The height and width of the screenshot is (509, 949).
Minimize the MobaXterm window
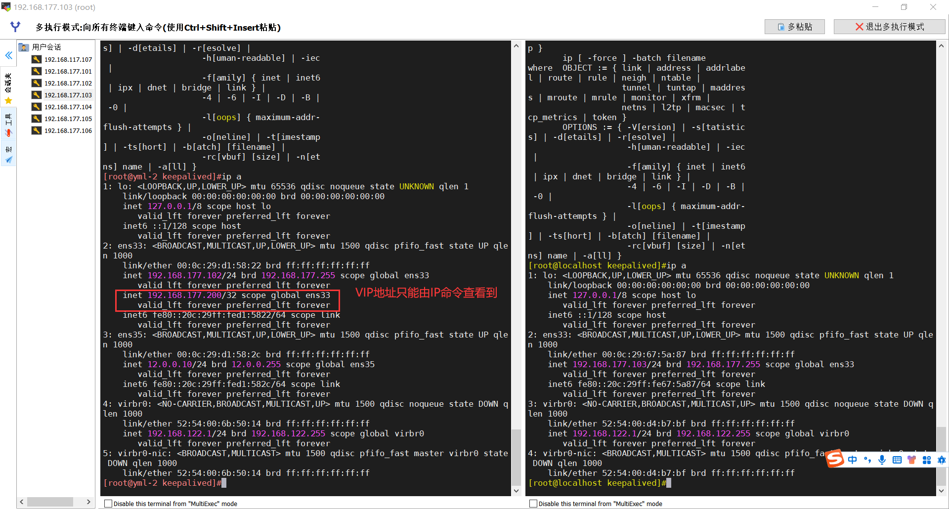click(875, 7)
